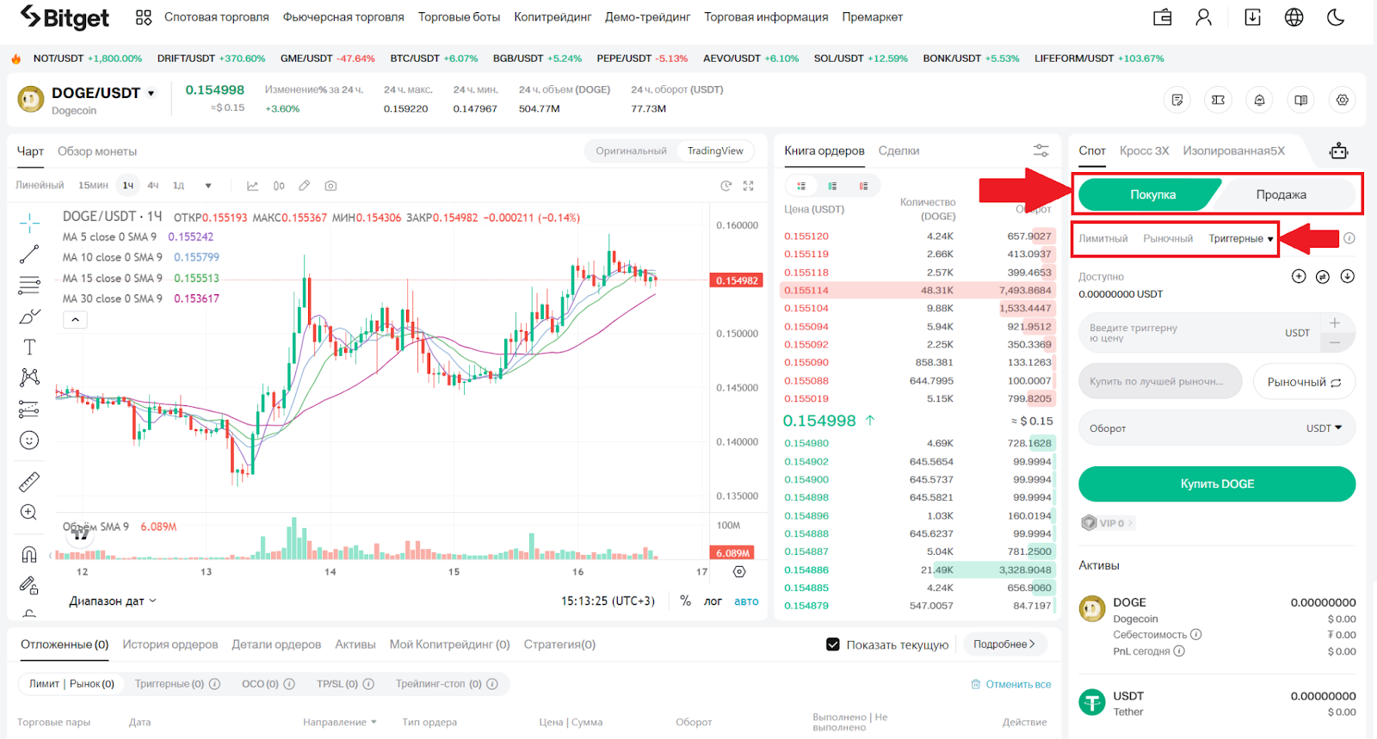Switch chart to TradingView mode

[715, 151]
